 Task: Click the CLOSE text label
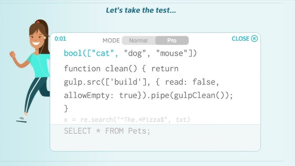tap(240, 39)
